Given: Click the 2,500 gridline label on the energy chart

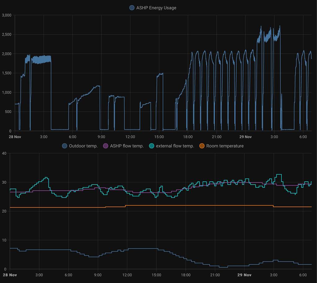Looking at the screenshot, I should coord(7,34).
